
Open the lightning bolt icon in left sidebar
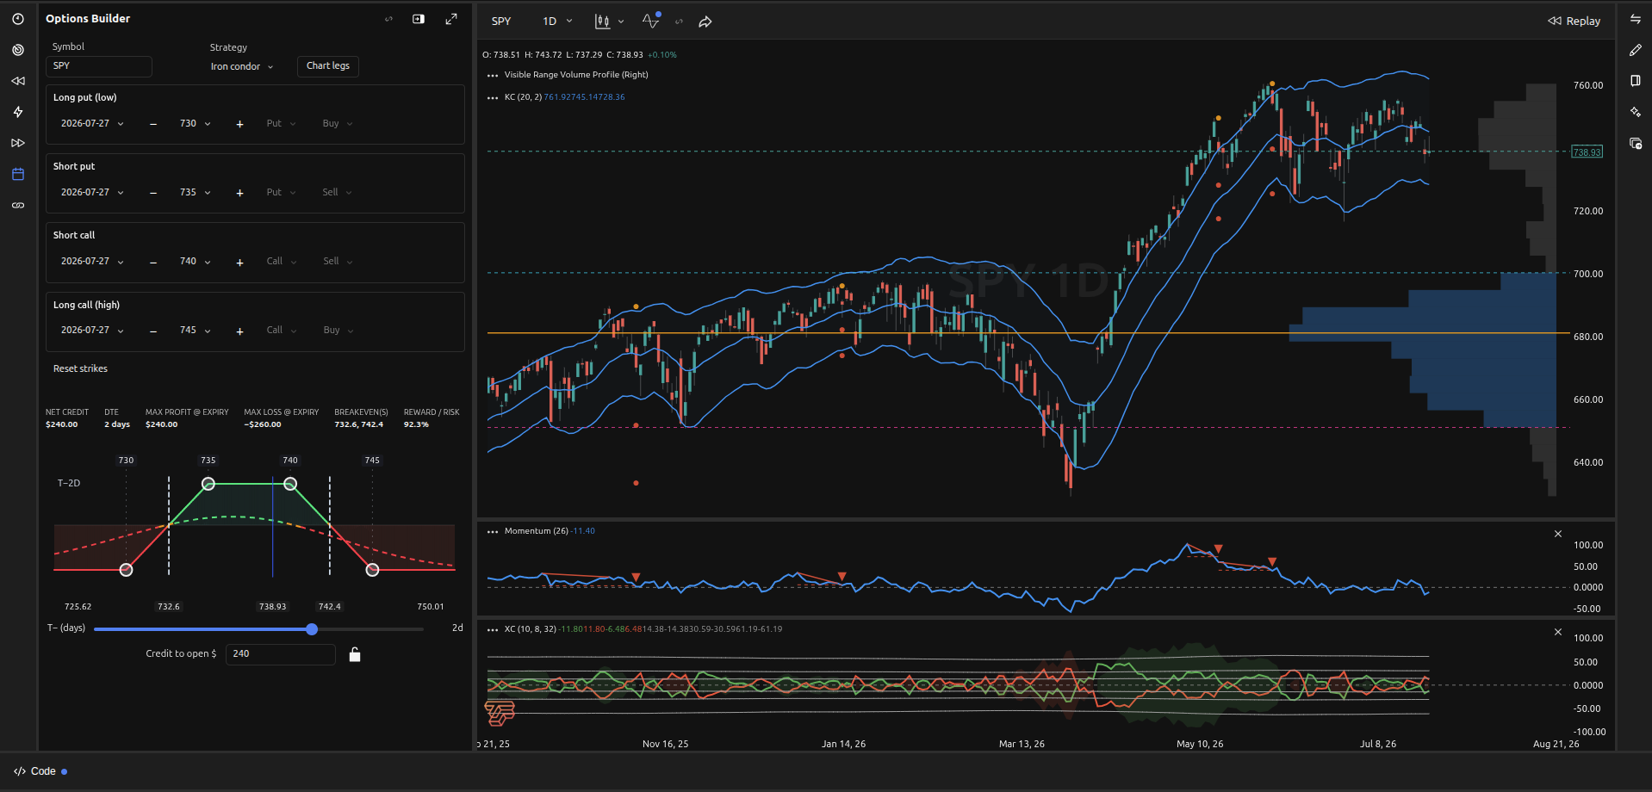tap(18, 112)
